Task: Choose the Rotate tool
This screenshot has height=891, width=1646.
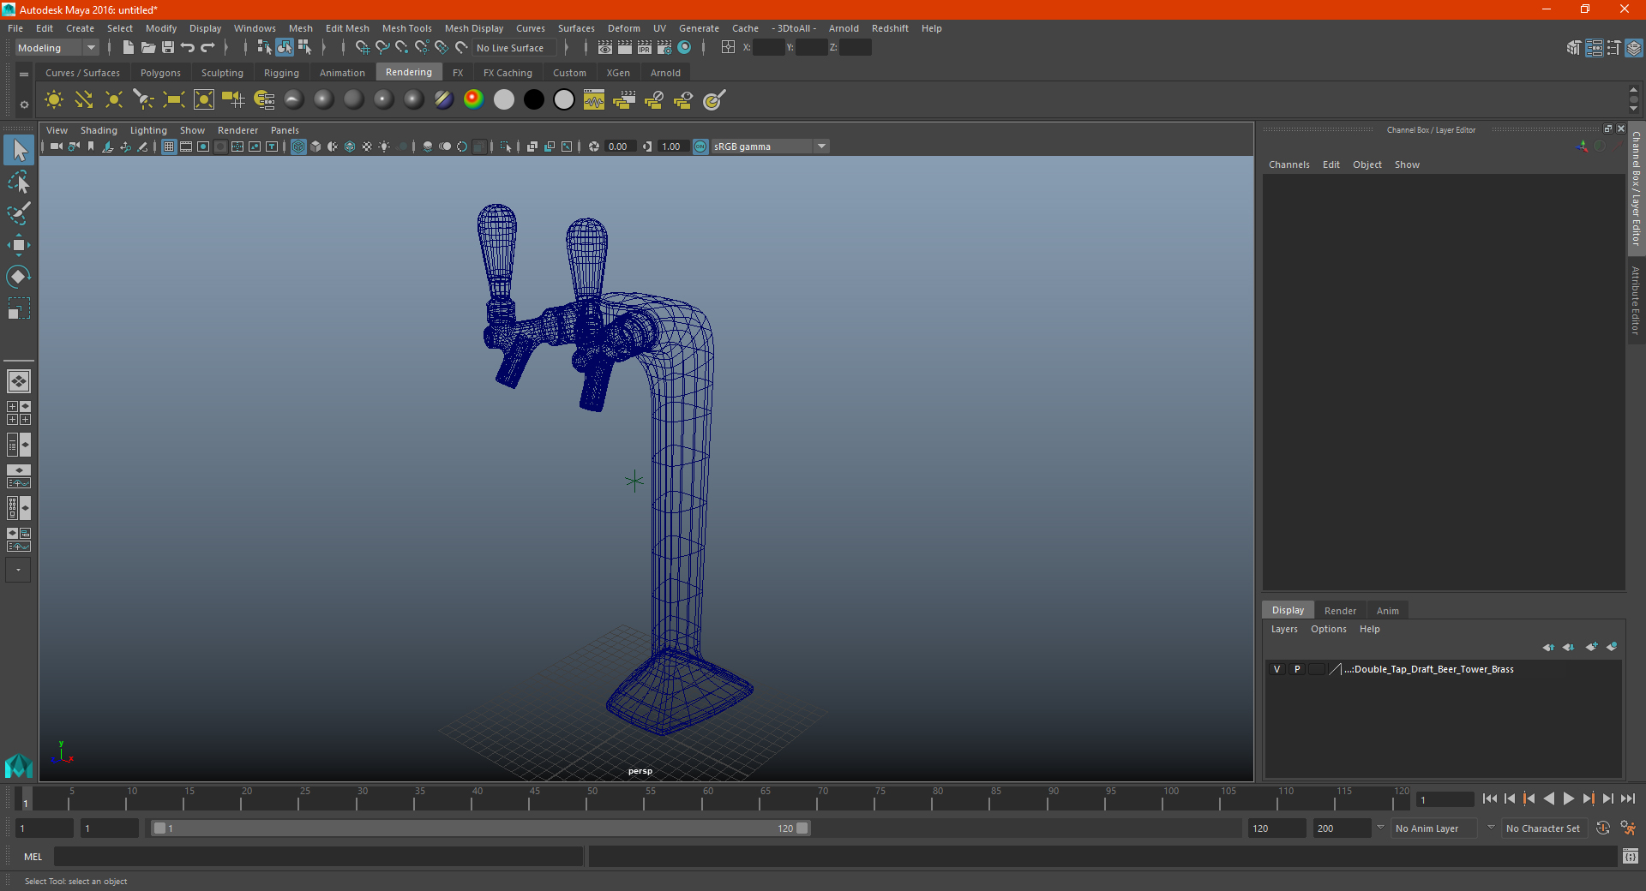Action: pyautogui.click(x=19, y=276)
